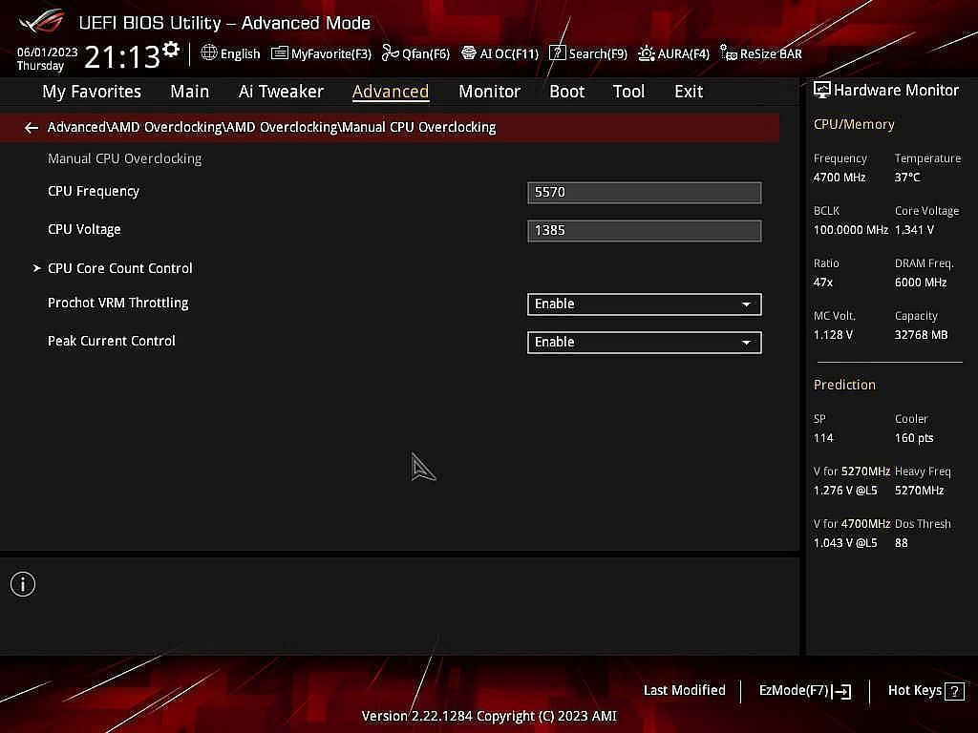Click the 100.0000 MHz BCLK value
Viewport: 978px width, 733px height.
coord(851,230)
